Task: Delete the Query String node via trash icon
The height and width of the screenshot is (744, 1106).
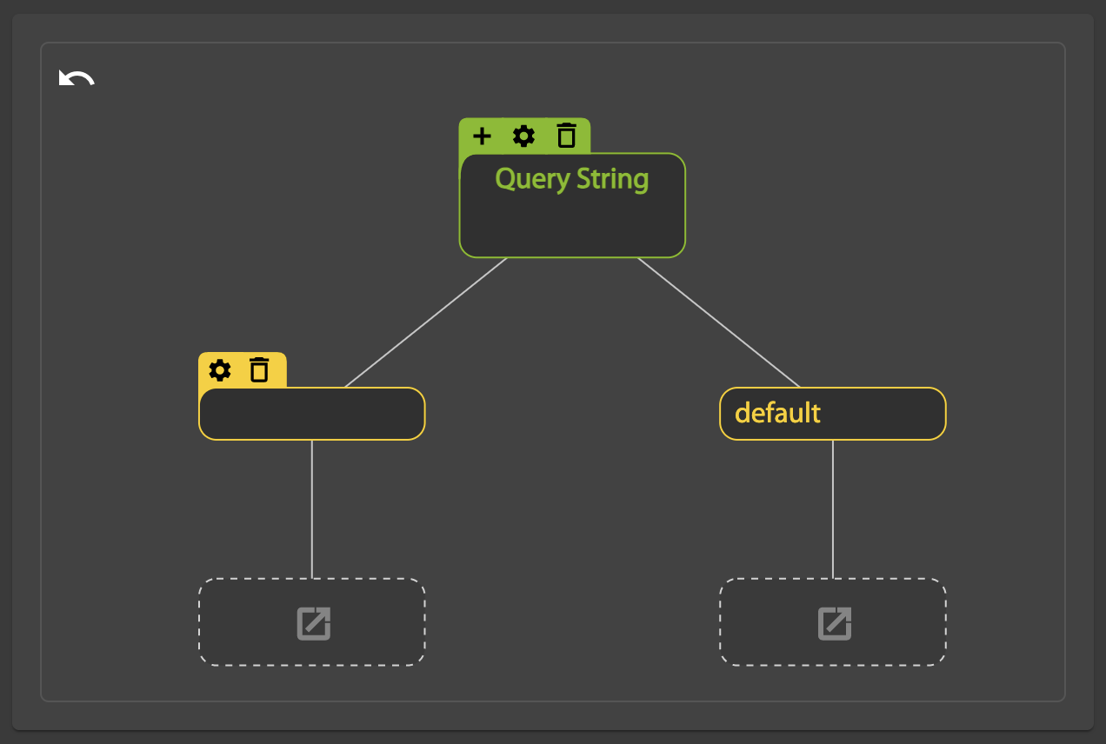Action: tap(566, 136)
